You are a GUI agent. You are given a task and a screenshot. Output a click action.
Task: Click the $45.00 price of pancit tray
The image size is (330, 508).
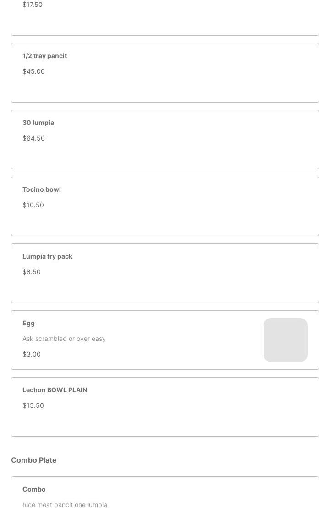33,71
